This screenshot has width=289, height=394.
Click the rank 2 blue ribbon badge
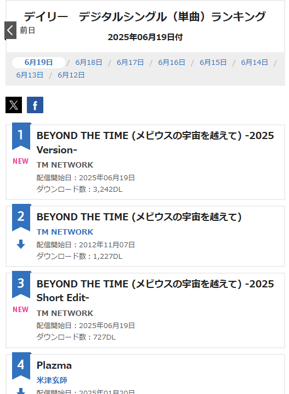point(21,218)
